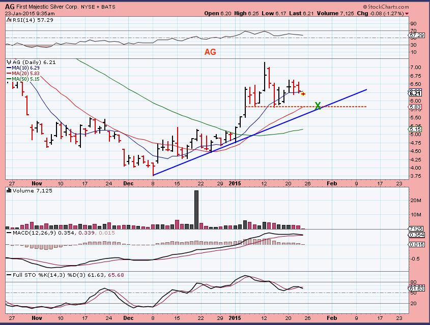Screen dimensions: 430x325
Task: Click the 2015 label under the stochastic pane
Action: click(235, 318)
